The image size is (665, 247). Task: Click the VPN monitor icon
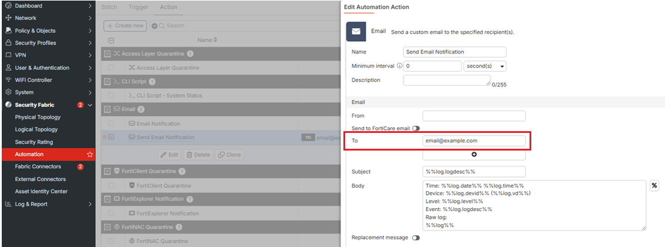8,55
